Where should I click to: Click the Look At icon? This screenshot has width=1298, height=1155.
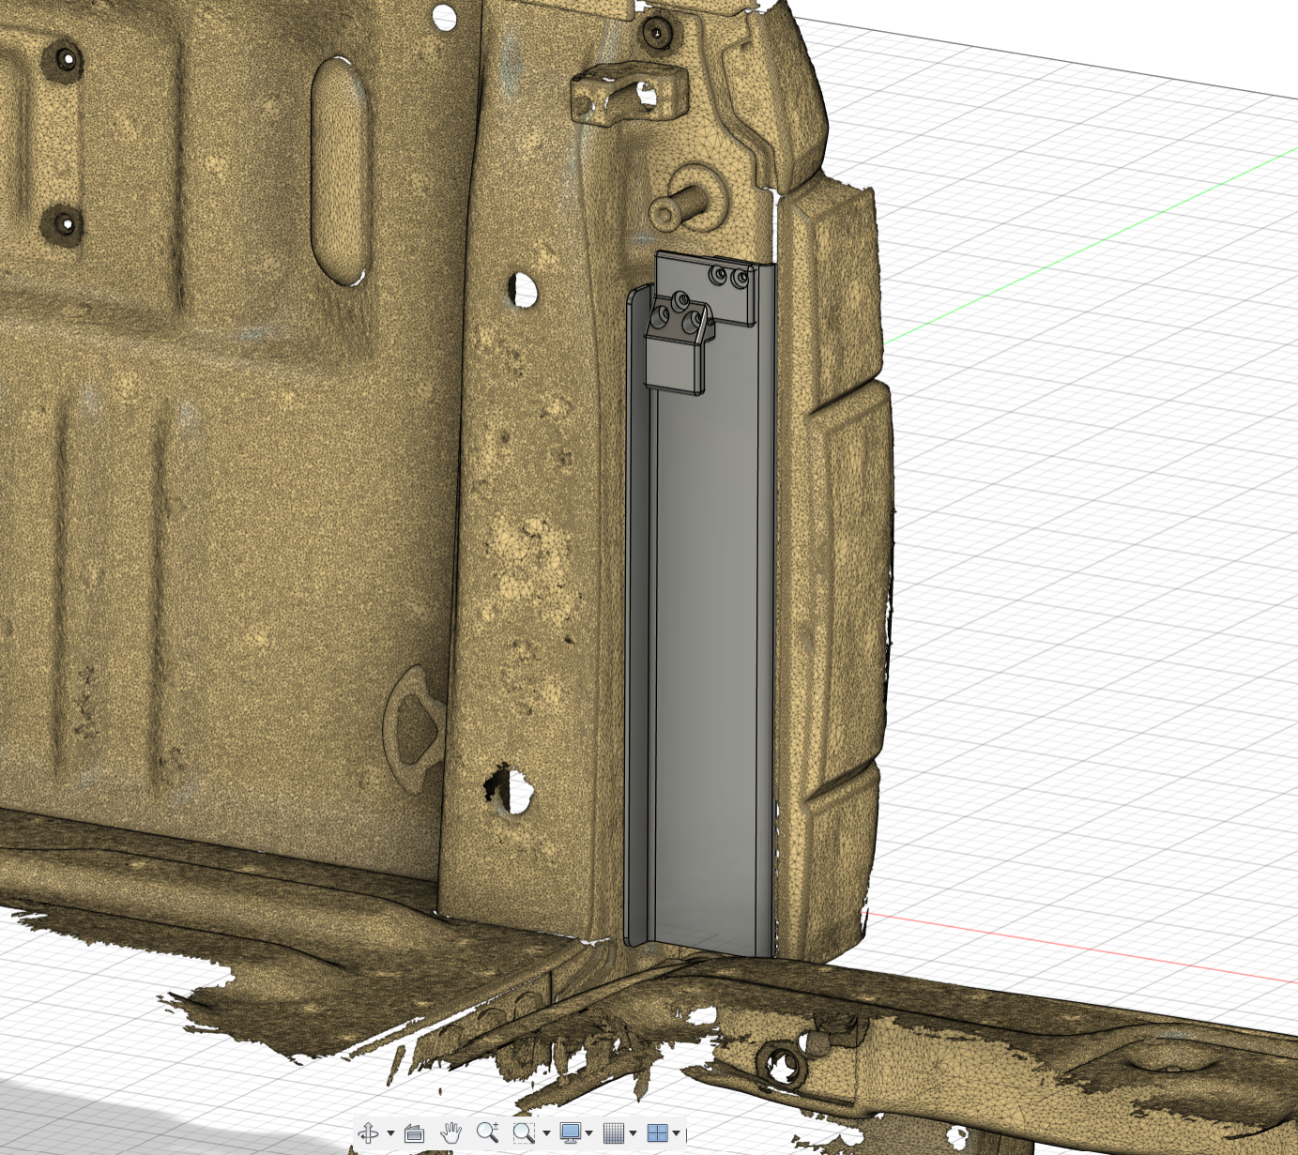pos(414,1133)
